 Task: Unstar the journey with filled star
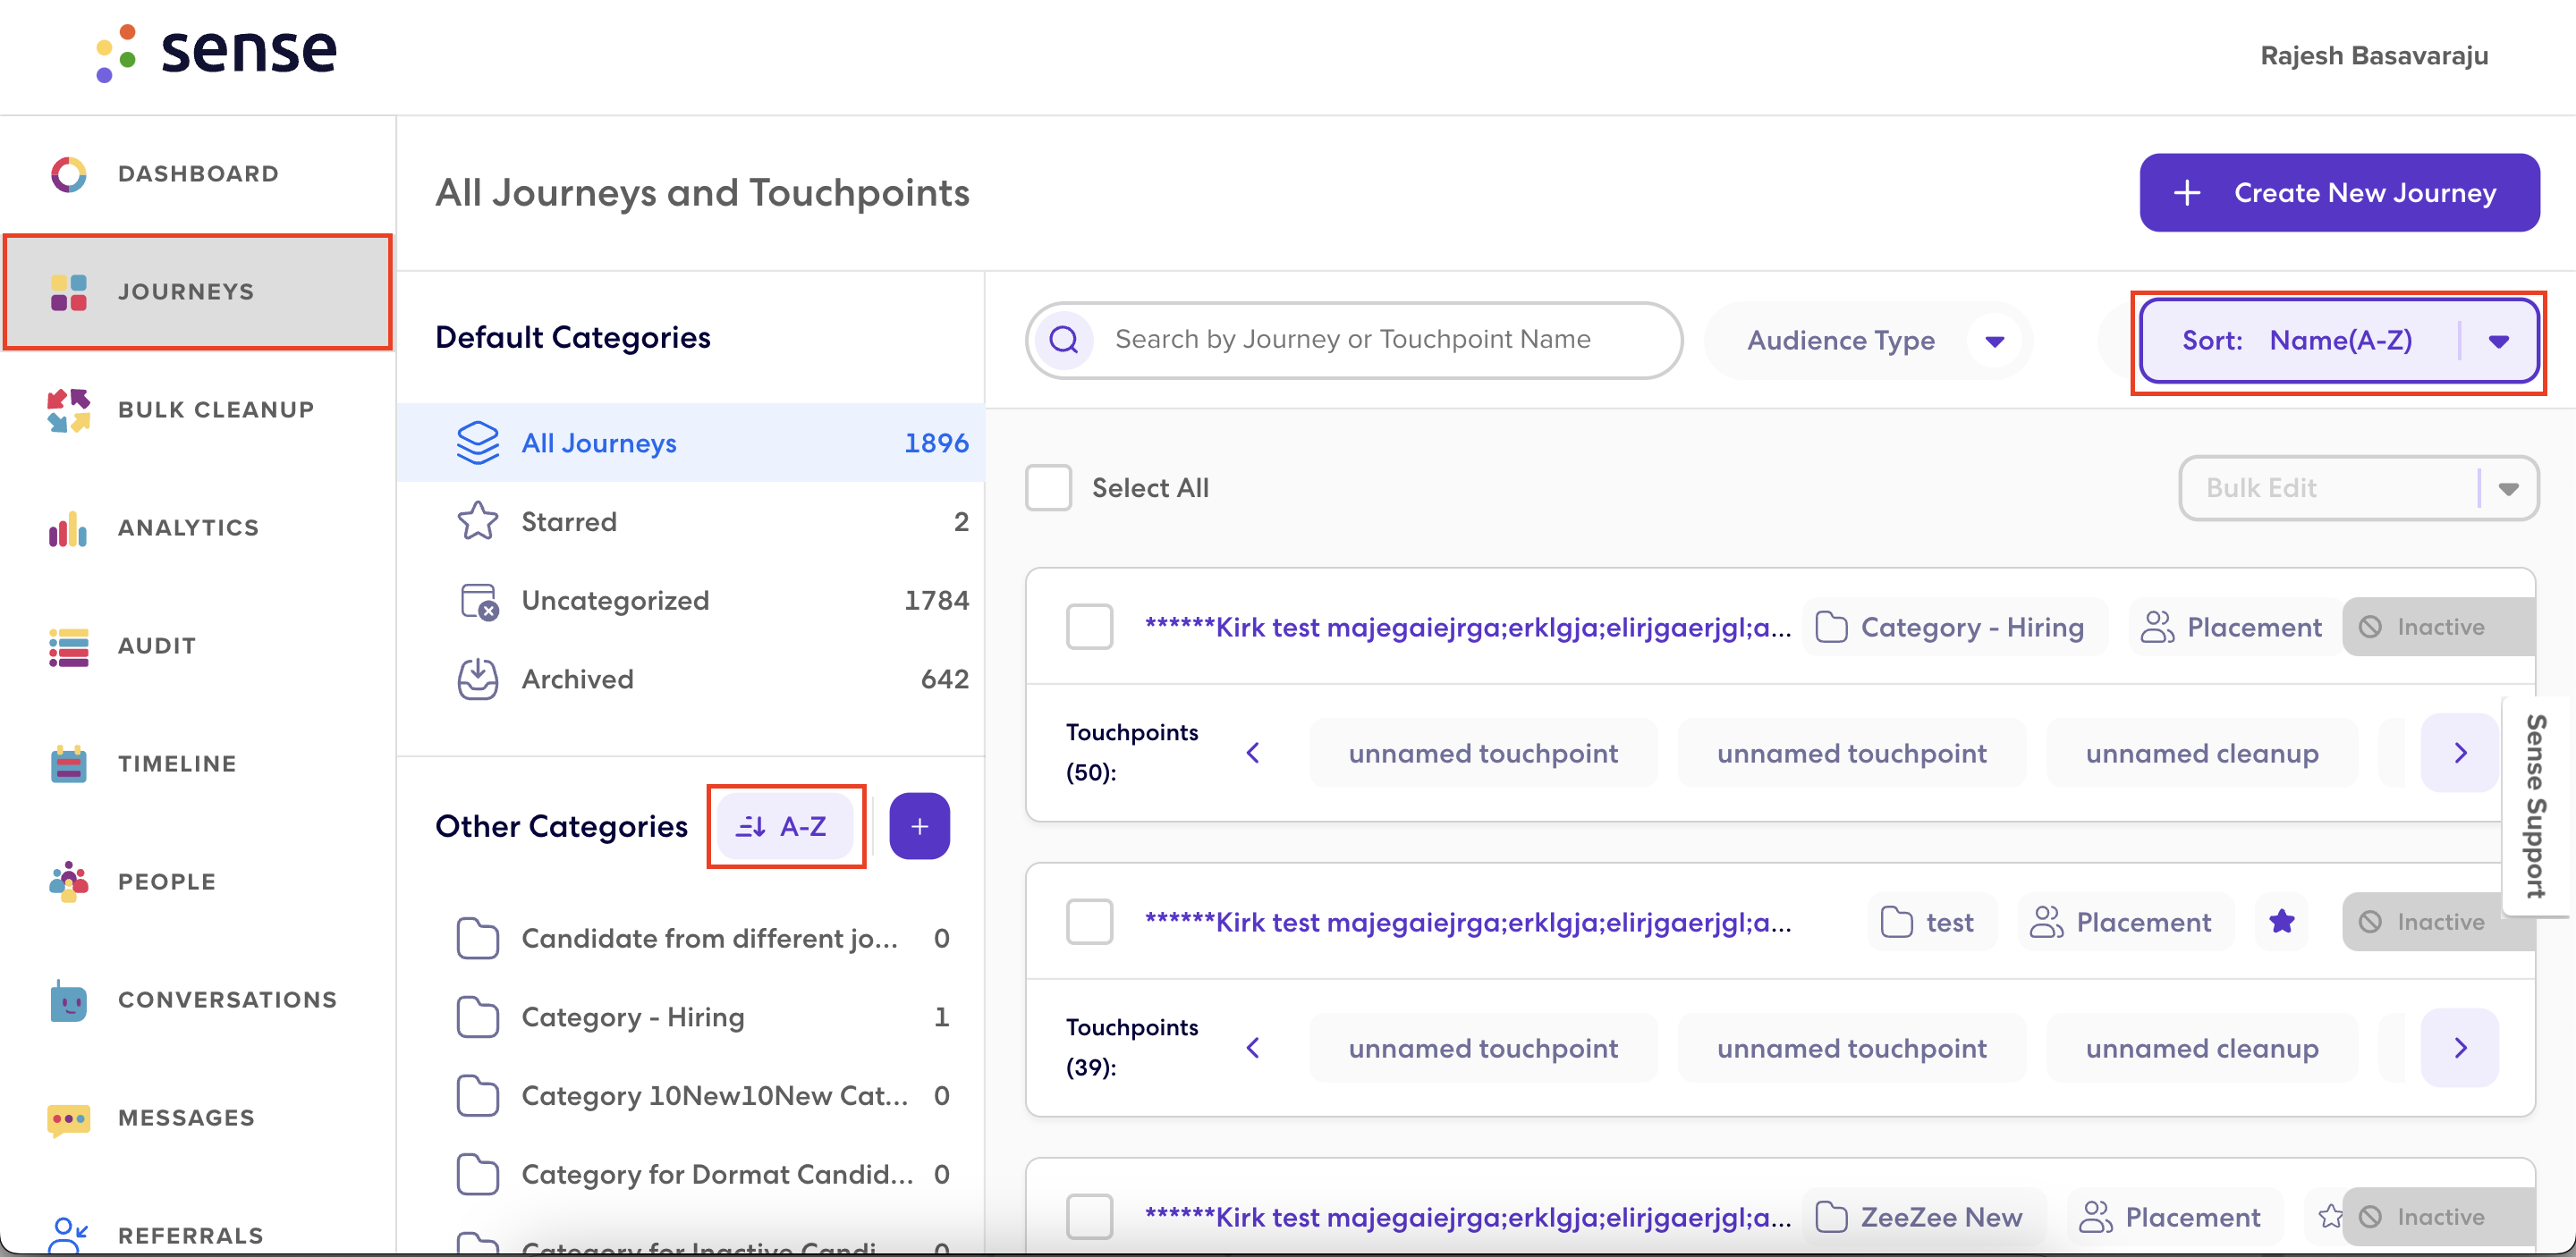[x=2282, y=921]
